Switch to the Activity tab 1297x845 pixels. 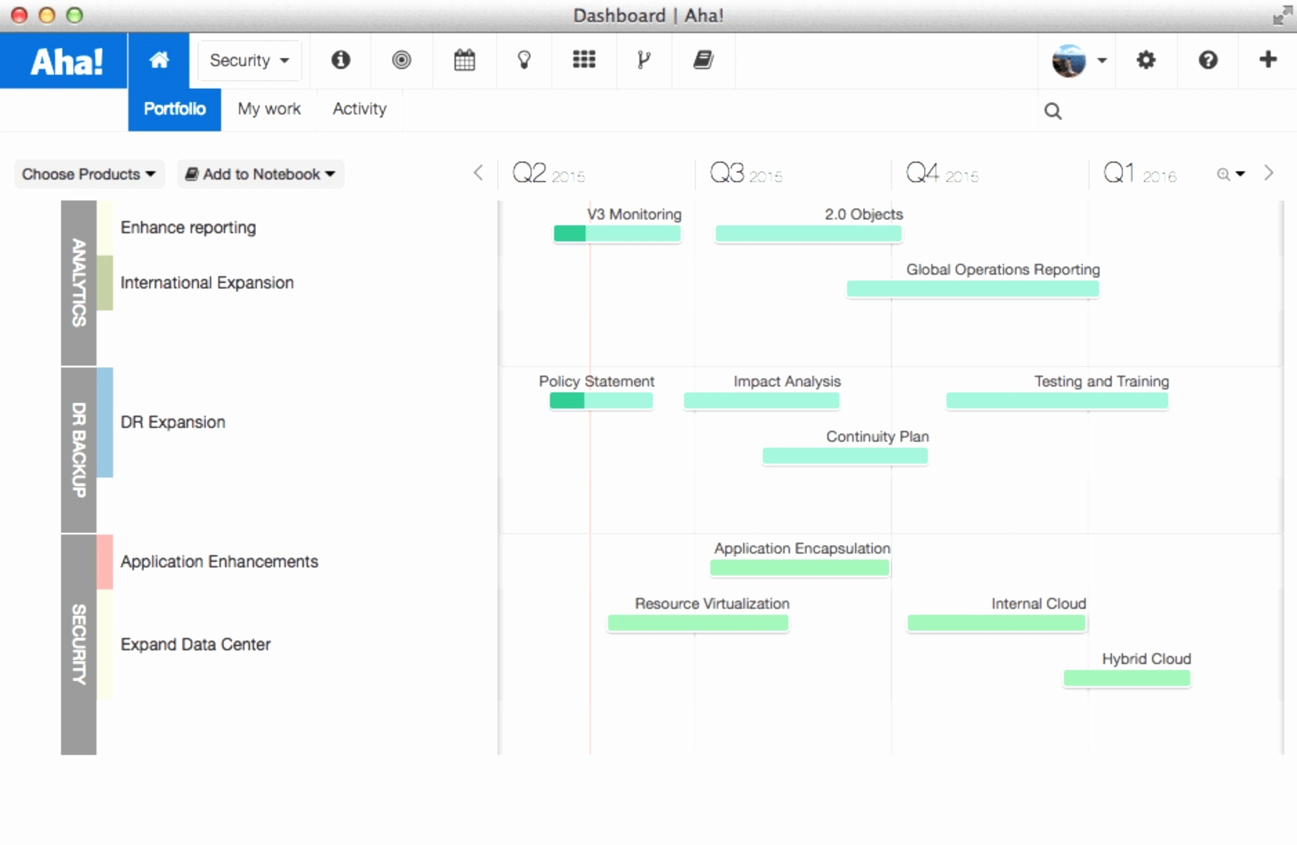(x=359, y=108)
